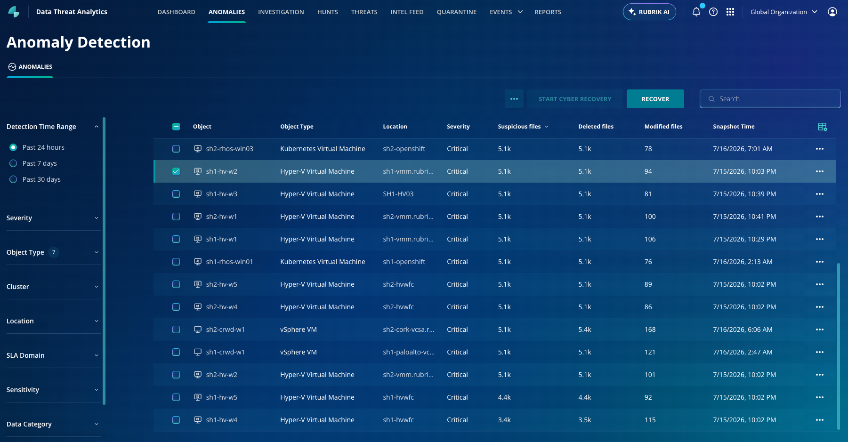
Task: Check the sh1-rhos-win01 row checkbox
Action: 176,262
